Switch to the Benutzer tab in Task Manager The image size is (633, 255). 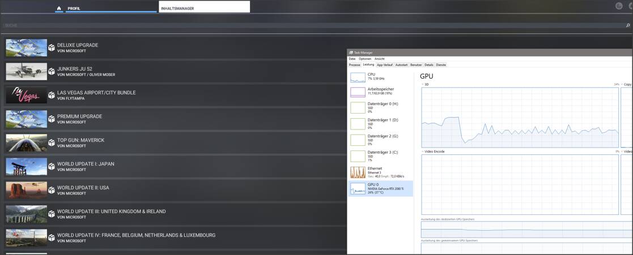click(416, 64)
